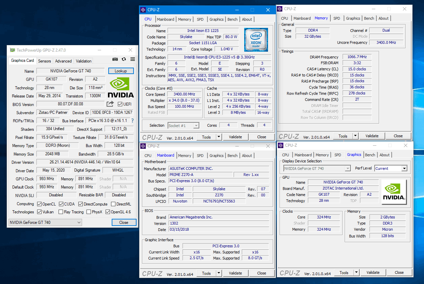The width and height of the screenshot is (424, 284).
Task: Click the GPU-Z refresh icon
Action: [x=124, y=59]
